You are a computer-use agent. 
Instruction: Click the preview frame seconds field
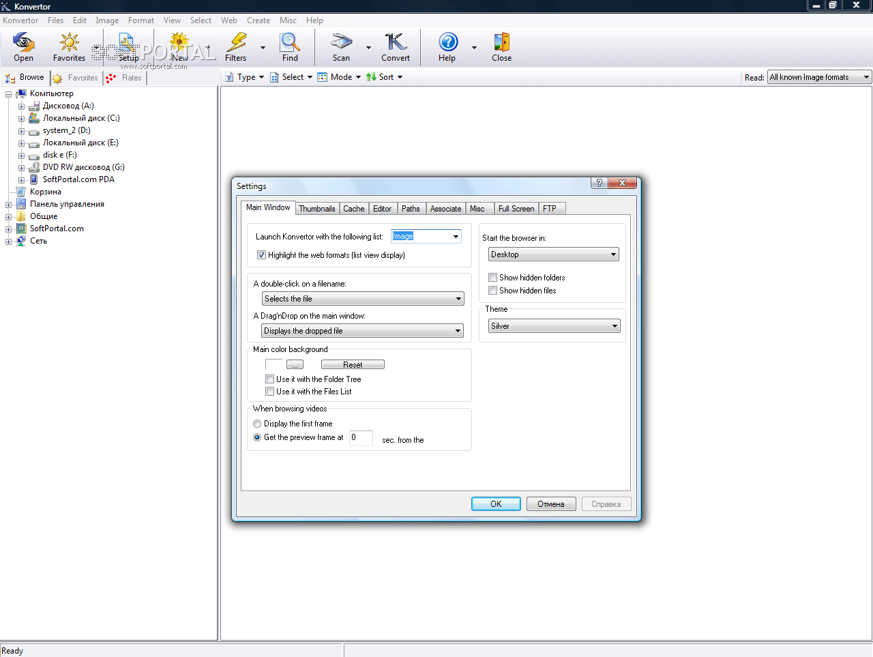(361, 438)
